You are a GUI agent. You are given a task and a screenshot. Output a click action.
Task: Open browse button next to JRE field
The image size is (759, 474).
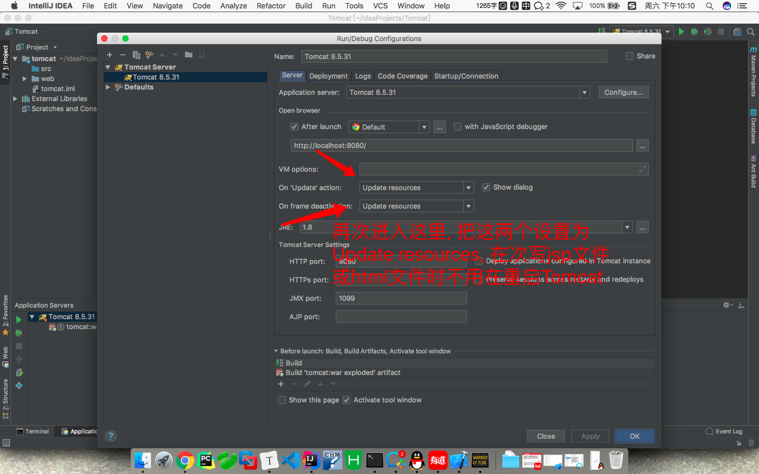coord(643,227)
